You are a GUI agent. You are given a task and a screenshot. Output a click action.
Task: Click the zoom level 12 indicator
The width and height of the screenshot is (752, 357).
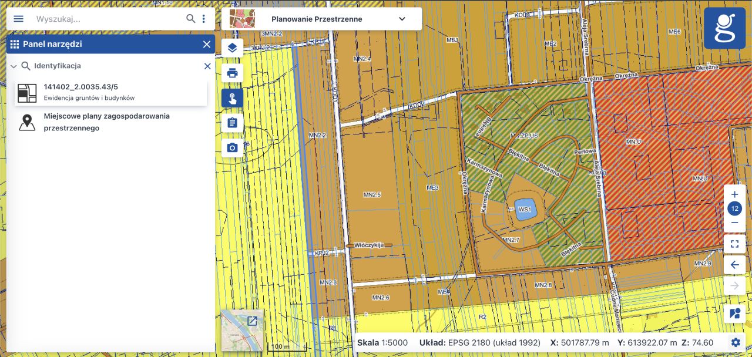[734, 208]
